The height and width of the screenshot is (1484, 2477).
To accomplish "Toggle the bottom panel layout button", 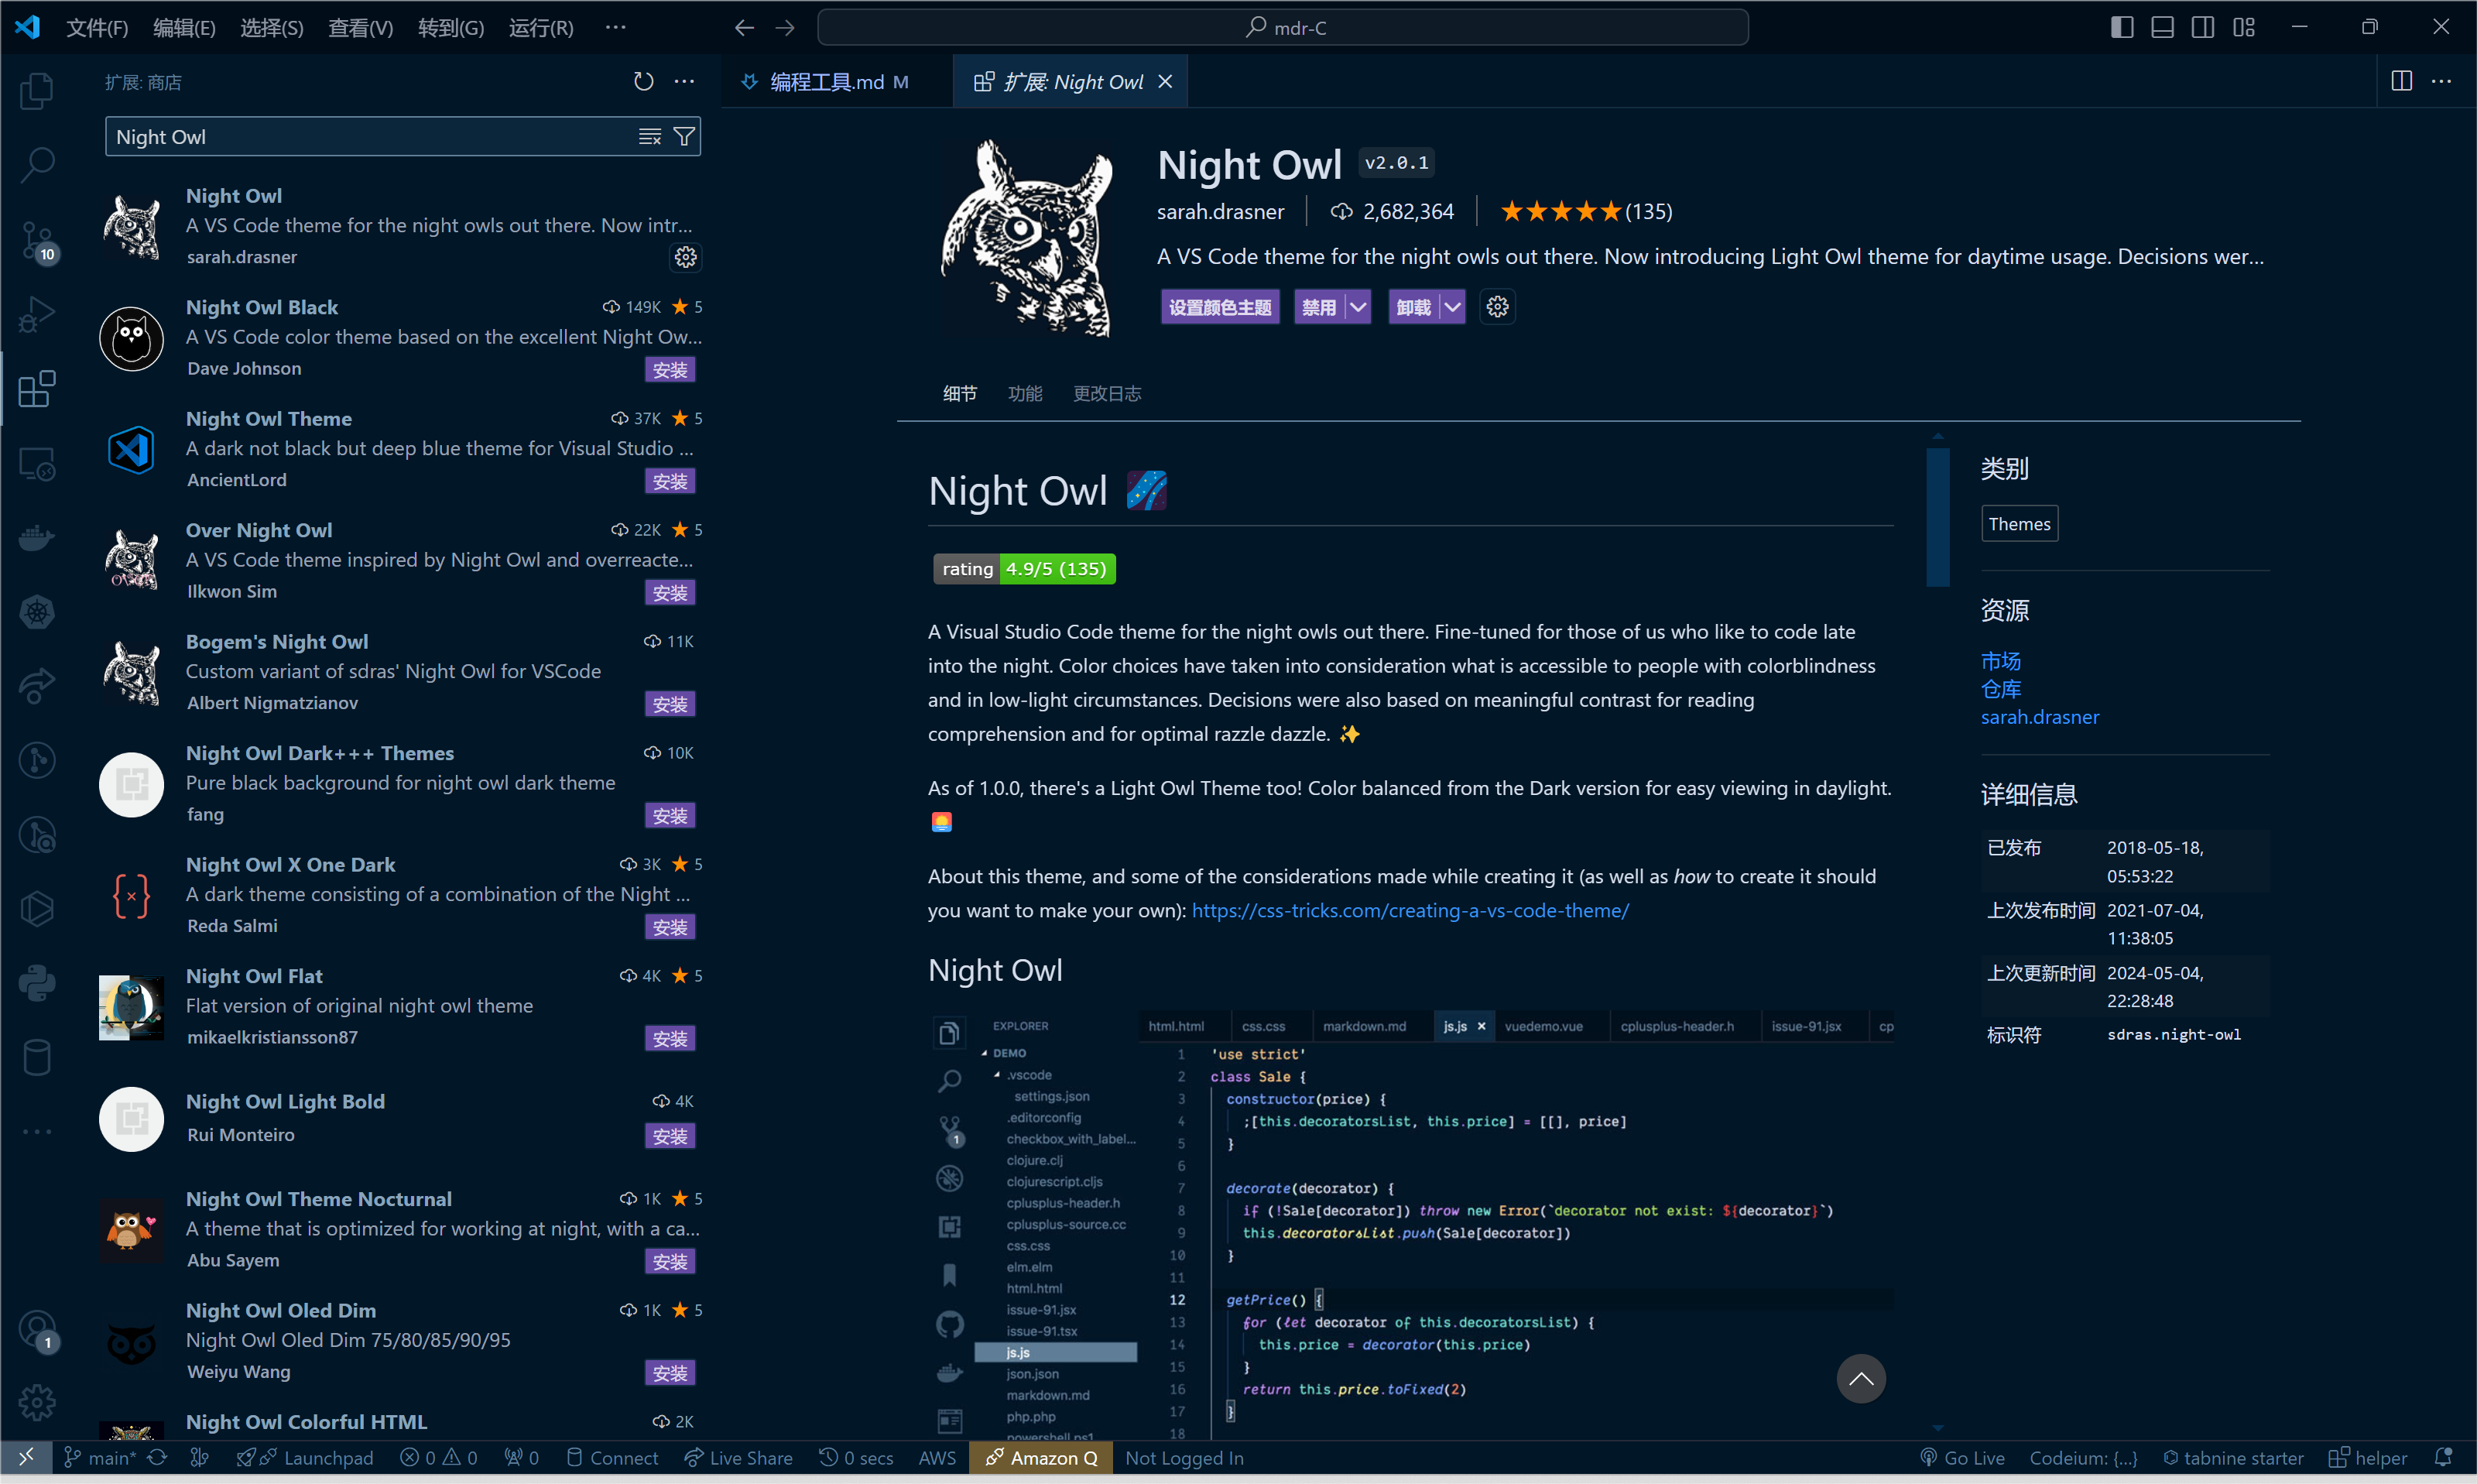I will 2162,27.
